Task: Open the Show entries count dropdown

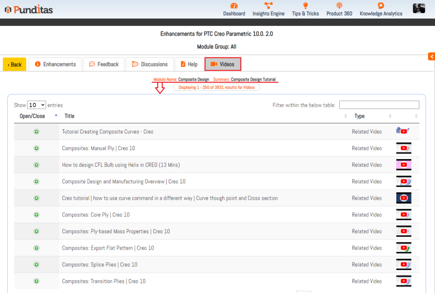Action: point(37,105)
